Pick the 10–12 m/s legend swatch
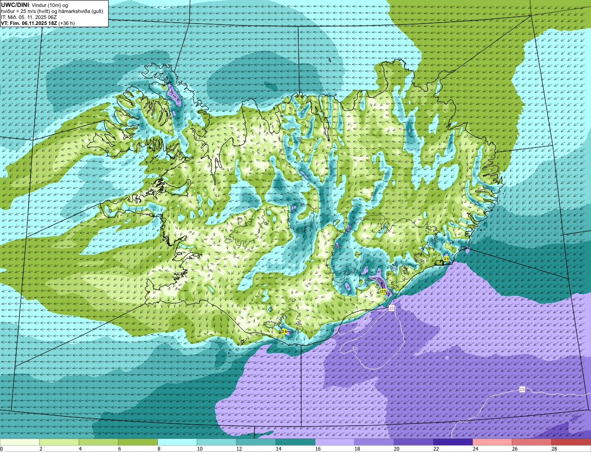Screen dimensions: 591x452 pos(217,442)
